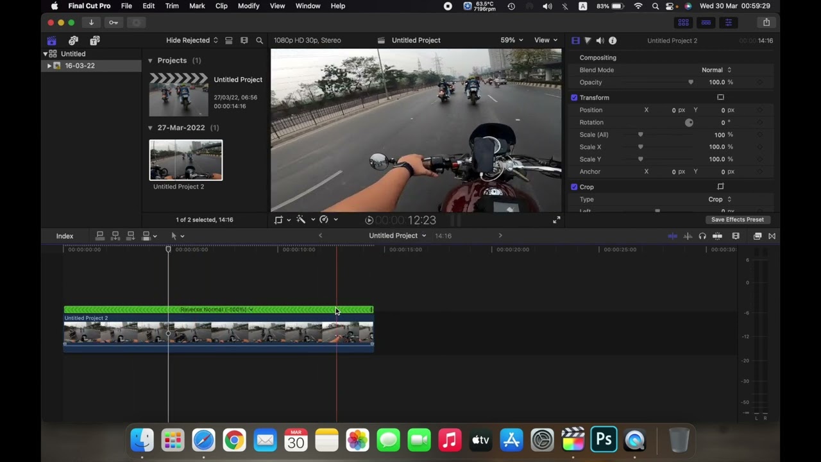Click the timeline Index button
Viewport: 821px width, 462px height.
pos(65,236)
